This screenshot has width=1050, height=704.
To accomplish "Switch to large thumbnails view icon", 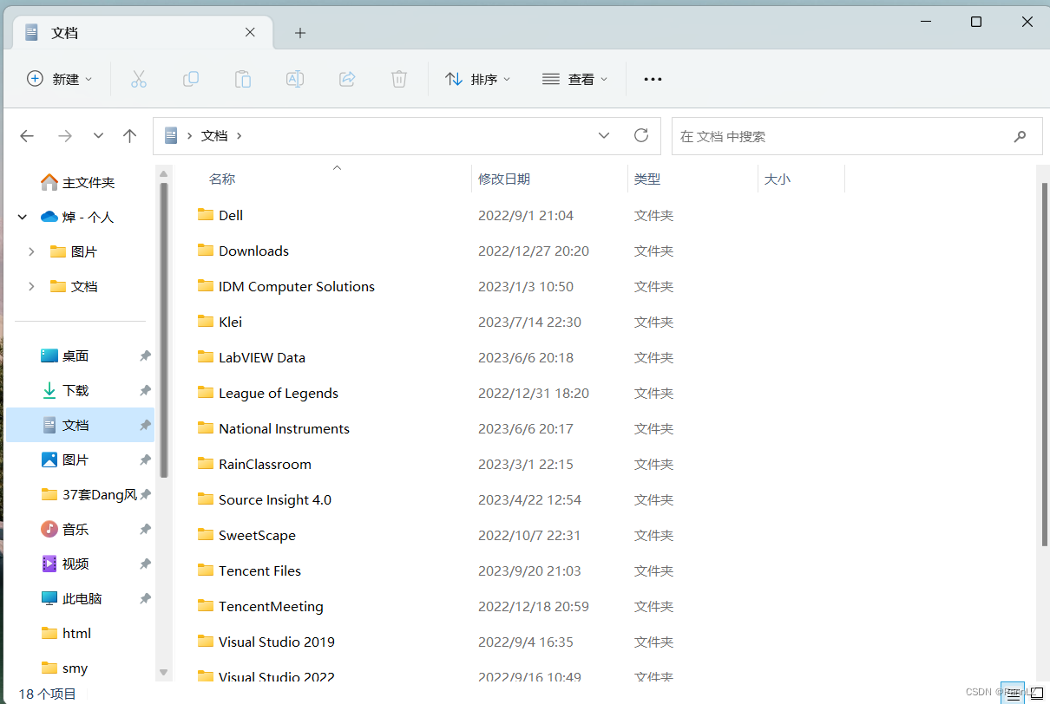I will click(1036, 694).
